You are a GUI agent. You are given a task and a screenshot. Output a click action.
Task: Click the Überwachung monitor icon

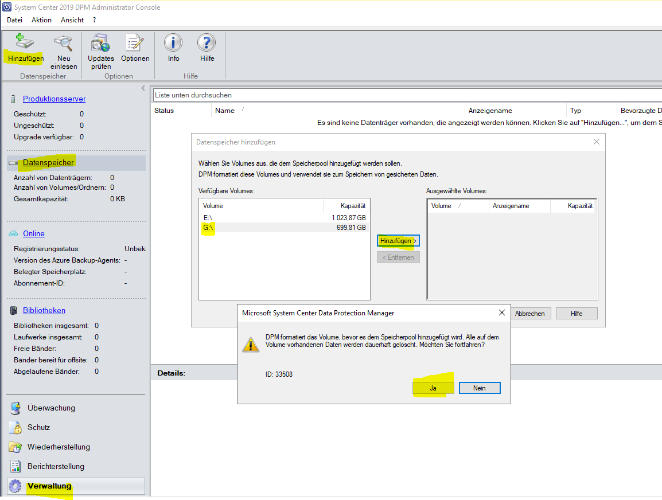coord(15,408)
